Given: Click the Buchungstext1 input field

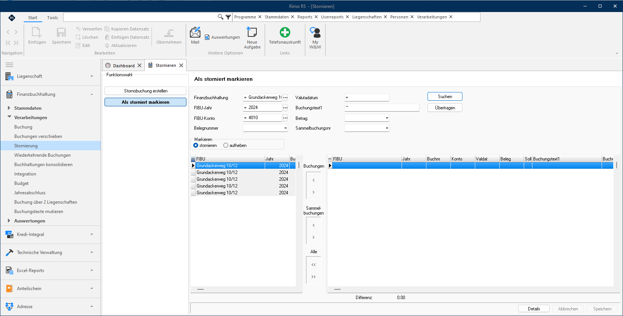Looking at the screenshot, I should tap(382, 107).
